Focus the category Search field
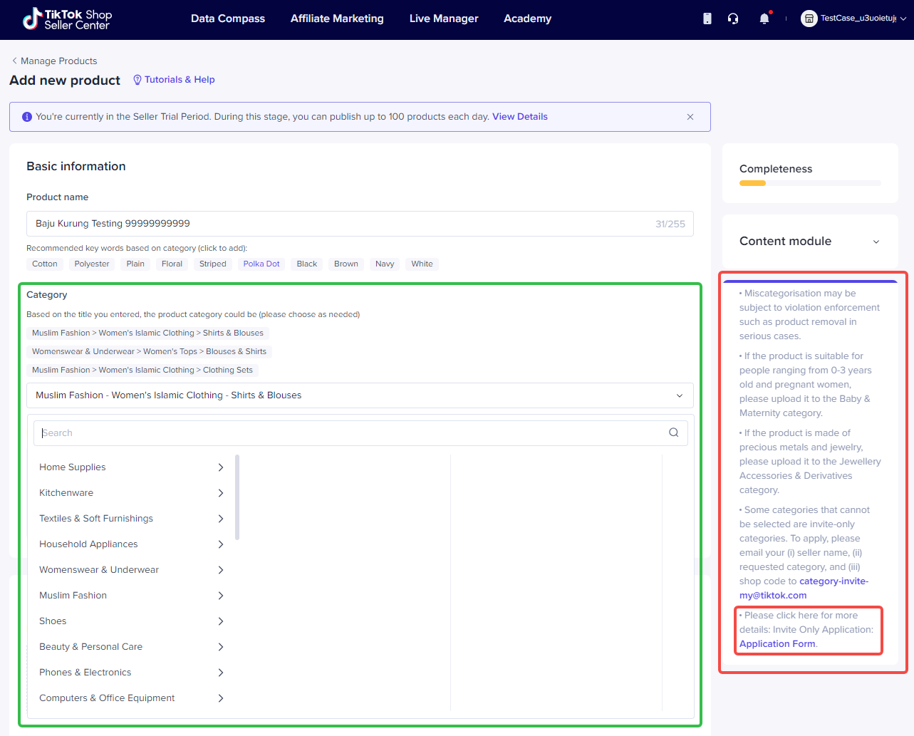 (x=360, y=433)
